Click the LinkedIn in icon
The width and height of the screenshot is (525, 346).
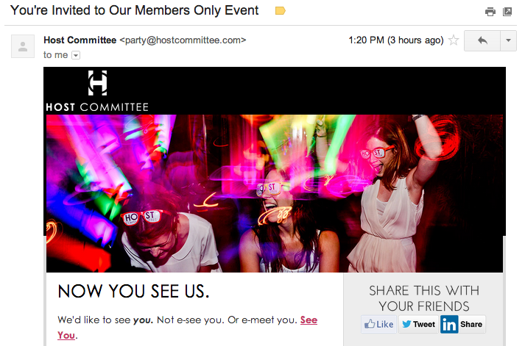tap(449, 324)
